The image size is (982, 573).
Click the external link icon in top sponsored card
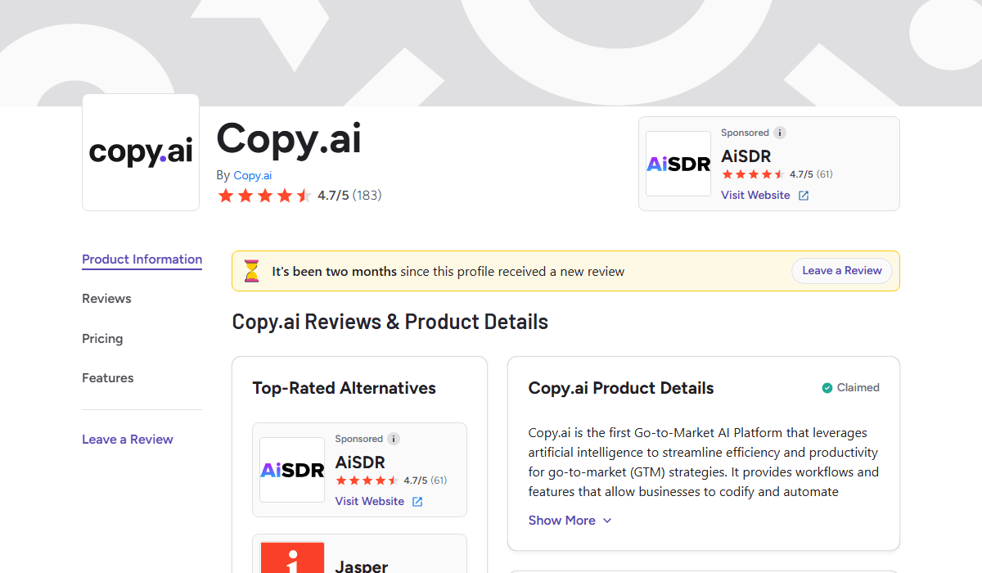804,196
